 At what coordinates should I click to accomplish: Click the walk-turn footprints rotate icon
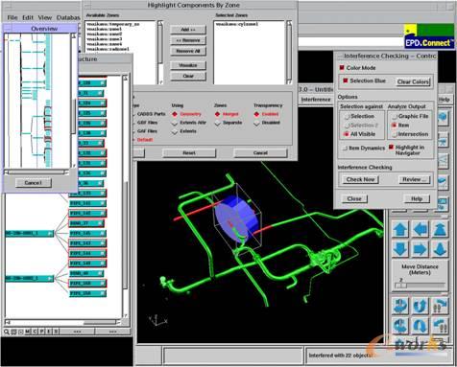pos(440,306)
